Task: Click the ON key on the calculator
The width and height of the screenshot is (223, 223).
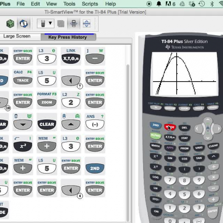Action: (x=156, y=211)
